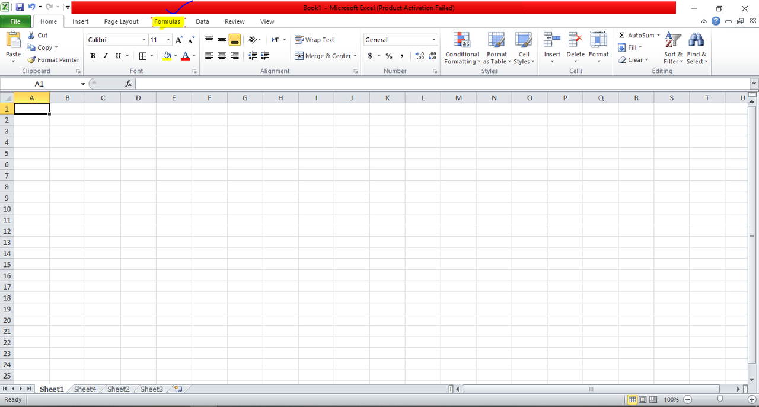
Task: Open the Data ribbon tab
Action: (202, 21)
